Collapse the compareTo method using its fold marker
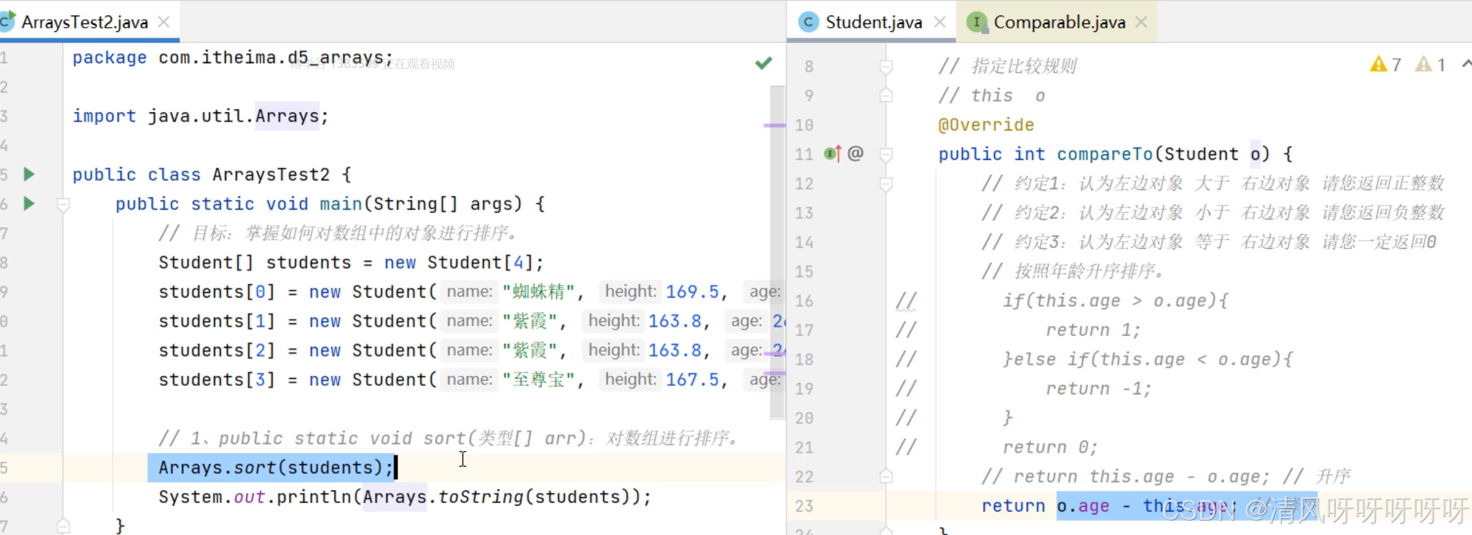This screenshot has height=535, width=1472. (x=886, y=155)
